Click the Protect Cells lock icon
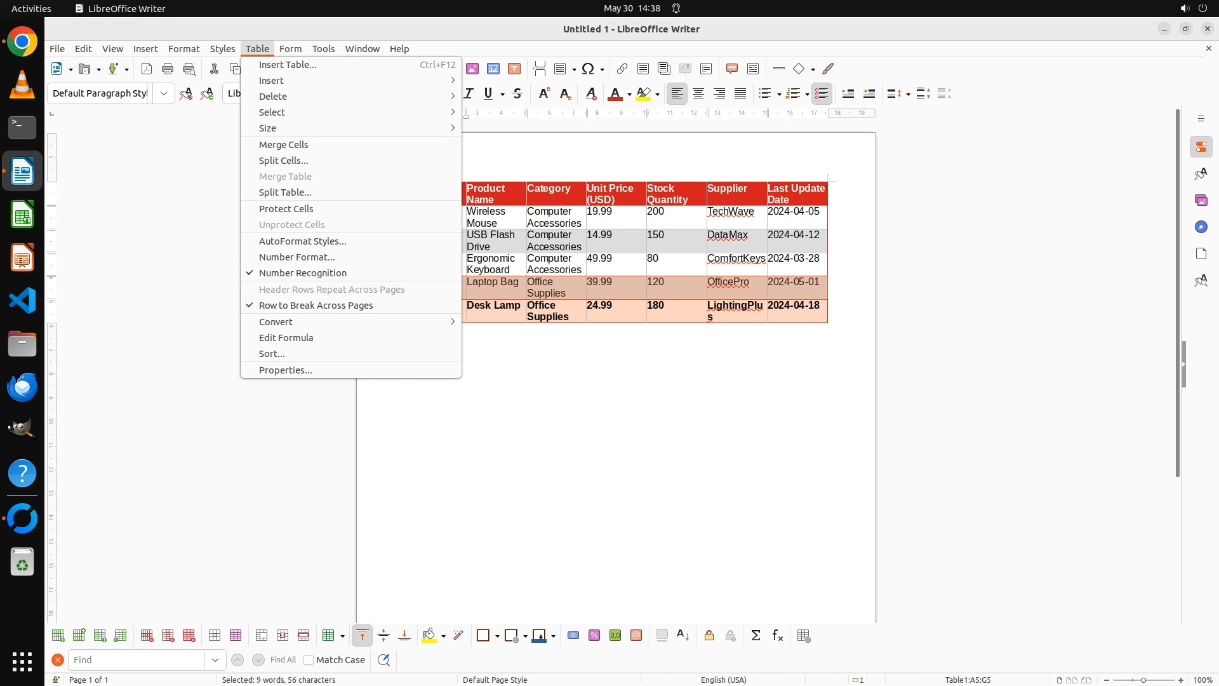Screen dimensions: 1219x686 (709, 636)
